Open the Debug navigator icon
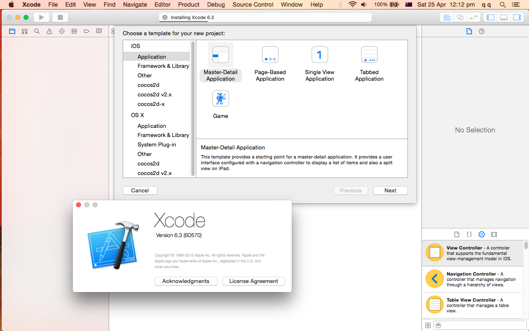Viewport: 529px width, 331px height. pyautogui.click(x=74, y=31)
